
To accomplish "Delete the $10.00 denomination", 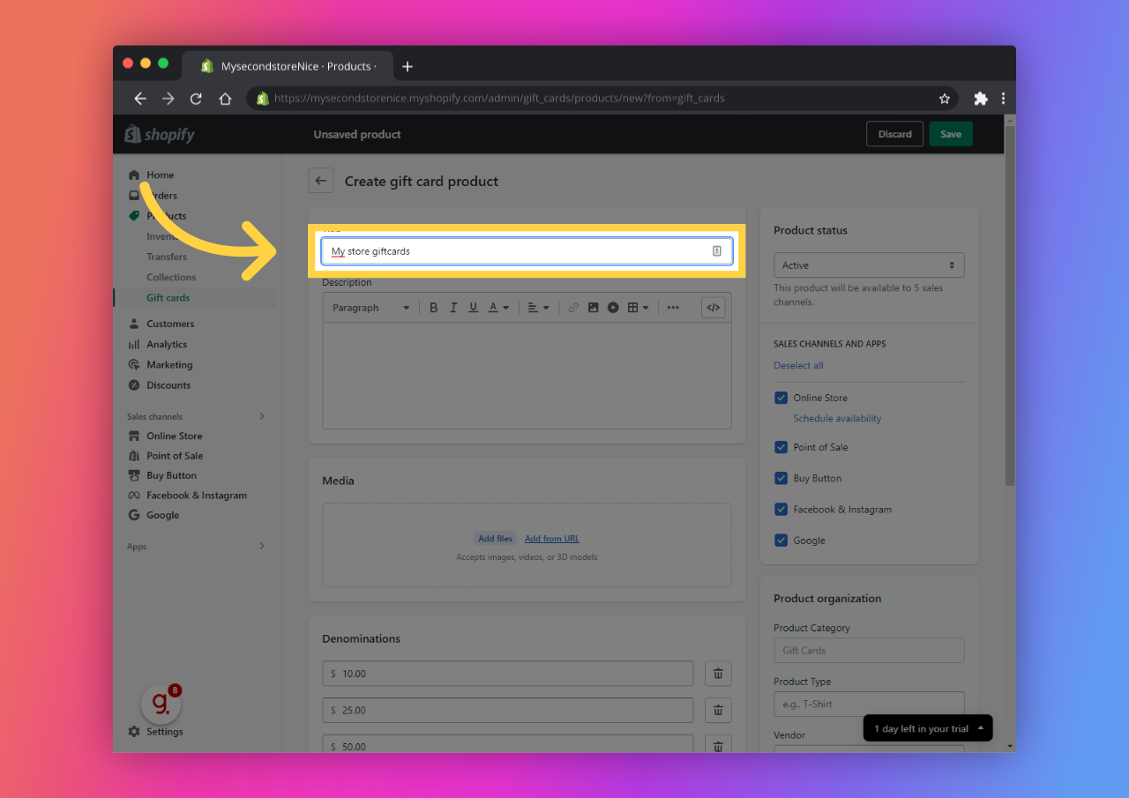I will (x=718, y=674).
